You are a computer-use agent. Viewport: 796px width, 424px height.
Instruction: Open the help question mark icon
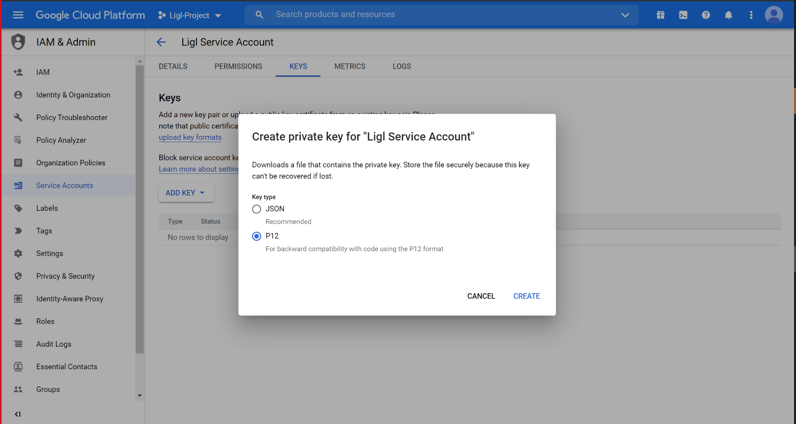(706, 15)
